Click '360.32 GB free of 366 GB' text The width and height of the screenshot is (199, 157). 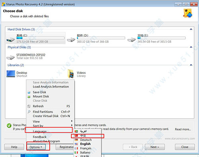93,42
